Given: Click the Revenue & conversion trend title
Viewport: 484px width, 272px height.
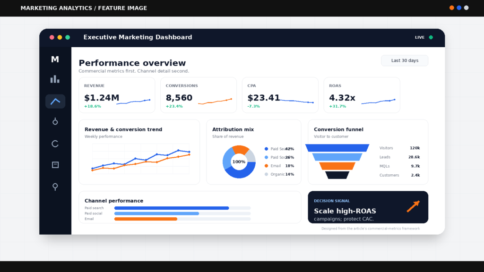Looking at the screenshot, I should (x=123, y=129).
